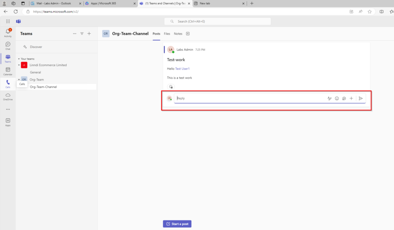This screenshot has height=230, width=394.
Task: Add a tab to Org-Team-Channel
Action: tap(188, 34)
